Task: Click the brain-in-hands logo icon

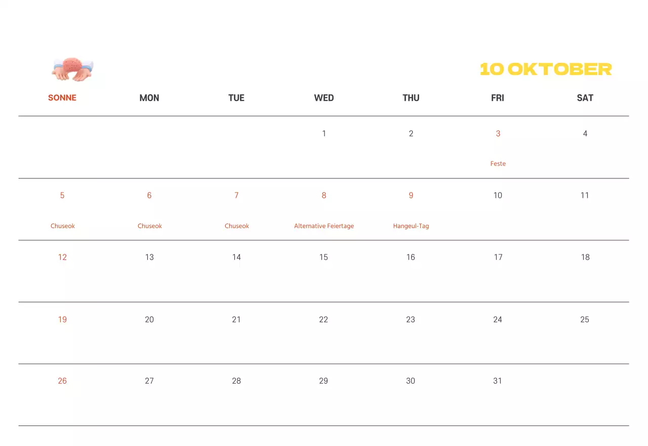Action: coord(73,69)
